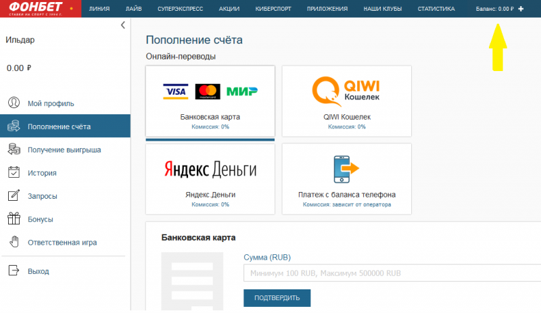Click the QIWI Кошелек logo
Screen dimensions: 541x313
(346, 91)
